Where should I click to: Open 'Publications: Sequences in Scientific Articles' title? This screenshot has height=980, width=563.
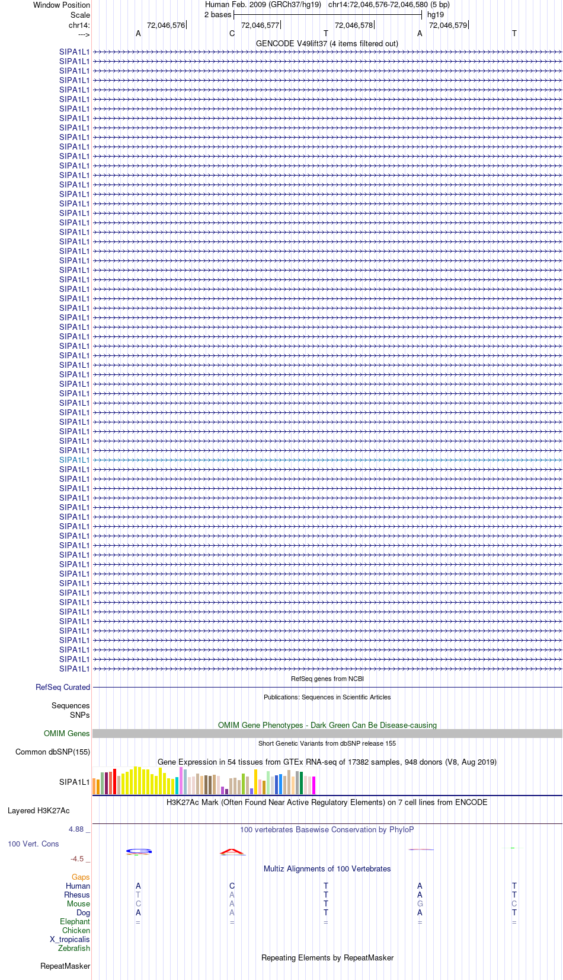[x=327, y=697]
